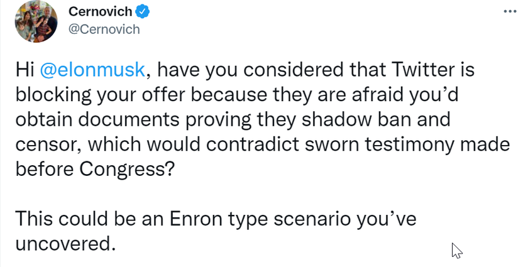Open the three-dot more options menu
The image size is (528, 267).
(x=510, y=11)
